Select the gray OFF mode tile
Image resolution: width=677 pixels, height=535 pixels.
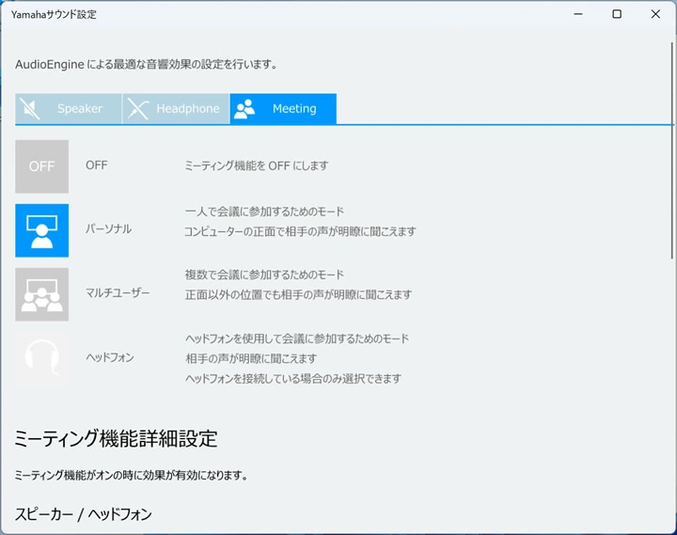point(41,166)
